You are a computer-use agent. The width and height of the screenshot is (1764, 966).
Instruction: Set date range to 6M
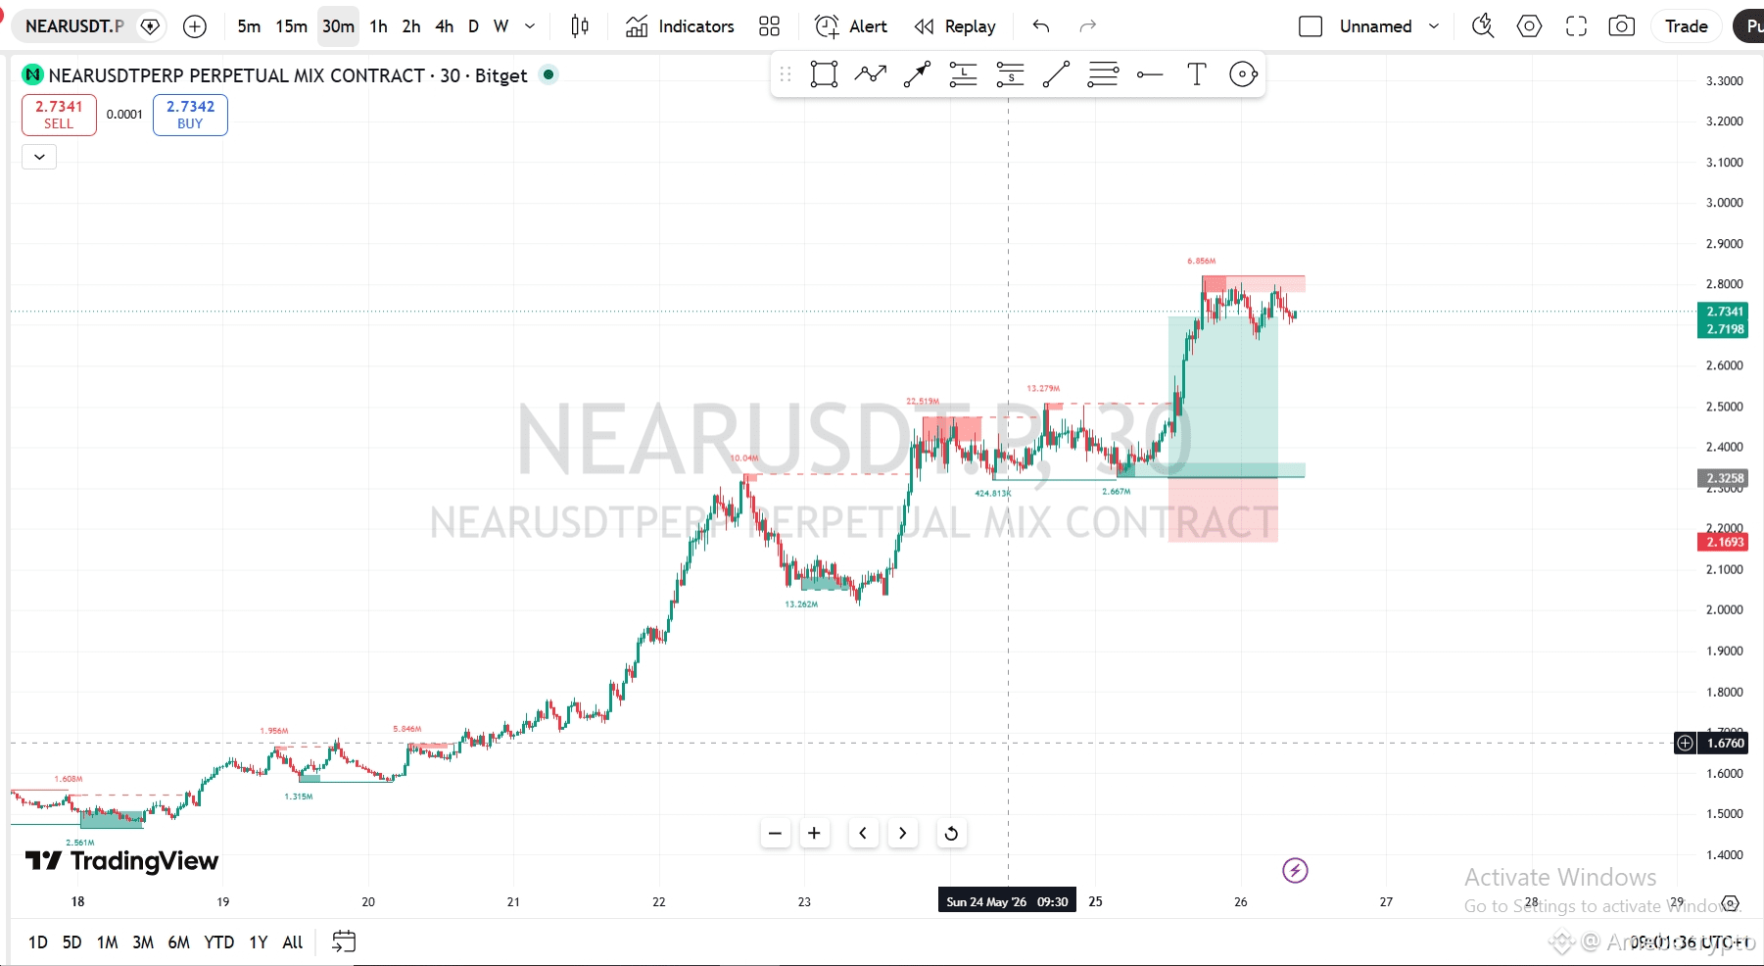click(178, 942)
